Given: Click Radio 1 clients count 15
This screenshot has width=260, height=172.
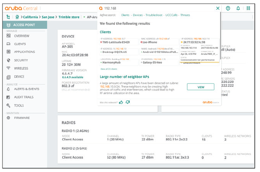Looking at the screenshot, I should (203, 140).
